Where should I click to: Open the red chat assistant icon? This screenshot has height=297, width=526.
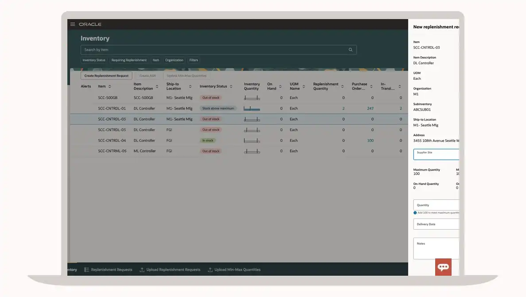click(443, 267)
